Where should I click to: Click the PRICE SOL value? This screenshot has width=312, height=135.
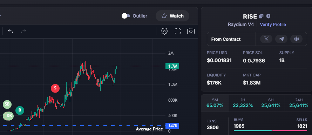coord(254,61)
